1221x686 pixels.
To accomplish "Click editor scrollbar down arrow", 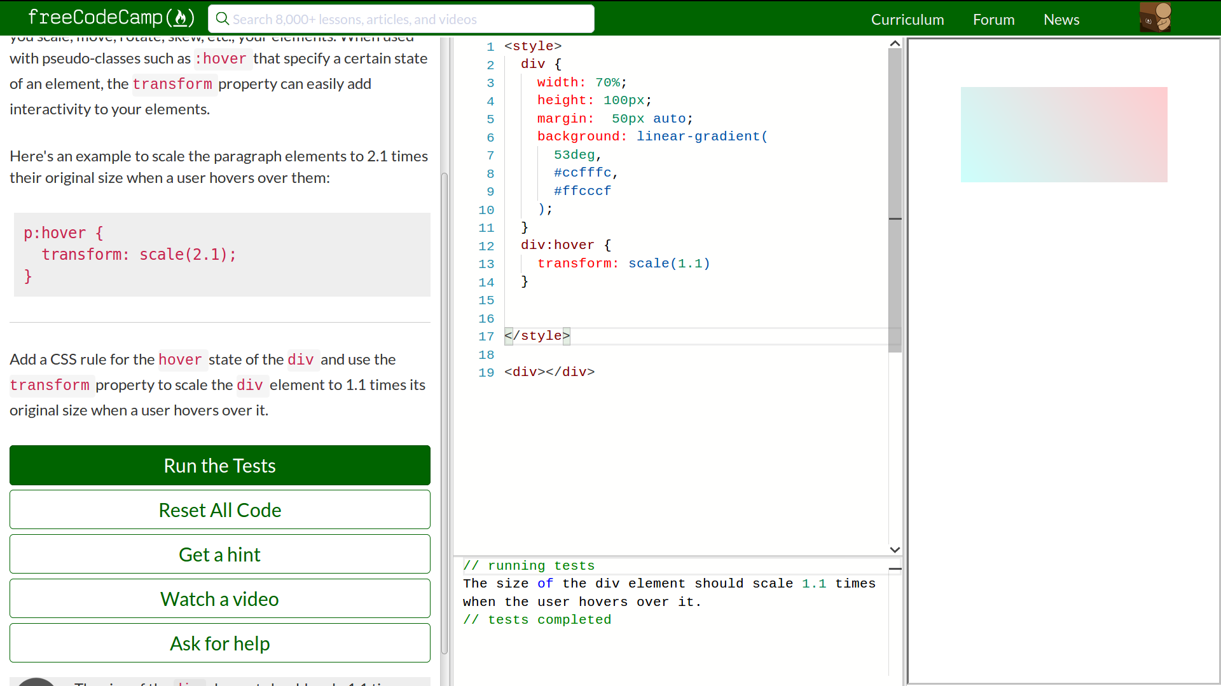I will click(x=895, y=549).
